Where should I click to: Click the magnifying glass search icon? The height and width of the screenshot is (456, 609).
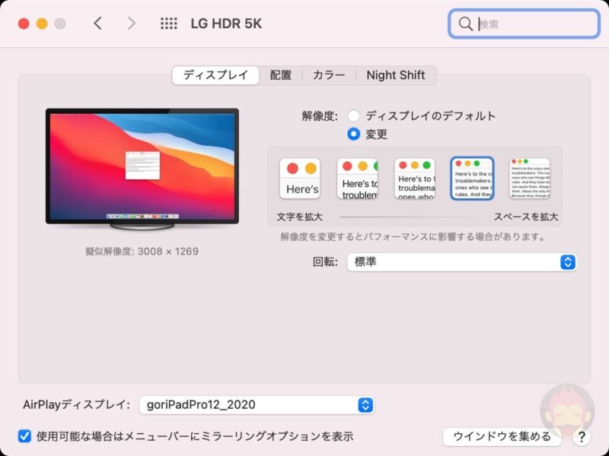click(467, 24)
